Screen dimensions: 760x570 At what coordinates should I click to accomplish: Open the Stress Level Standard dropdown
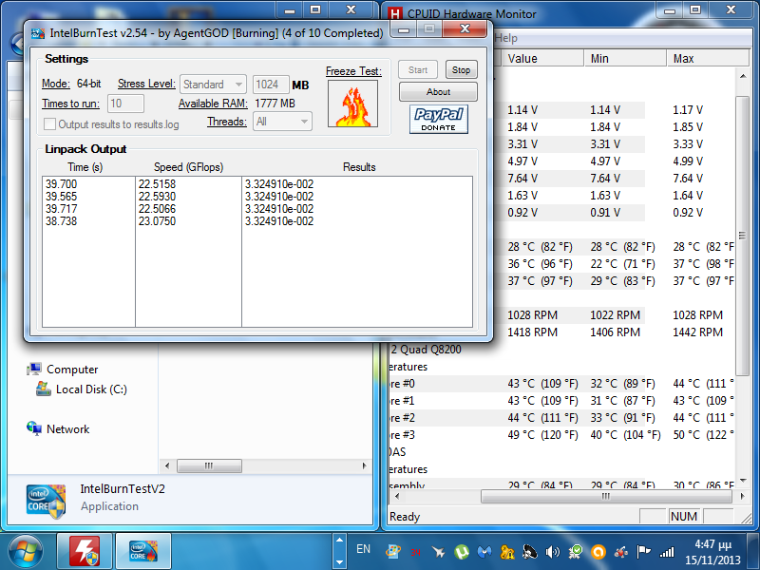click(x=213, y=85)
